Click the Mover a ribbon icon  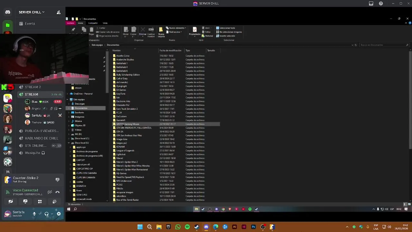126,32
